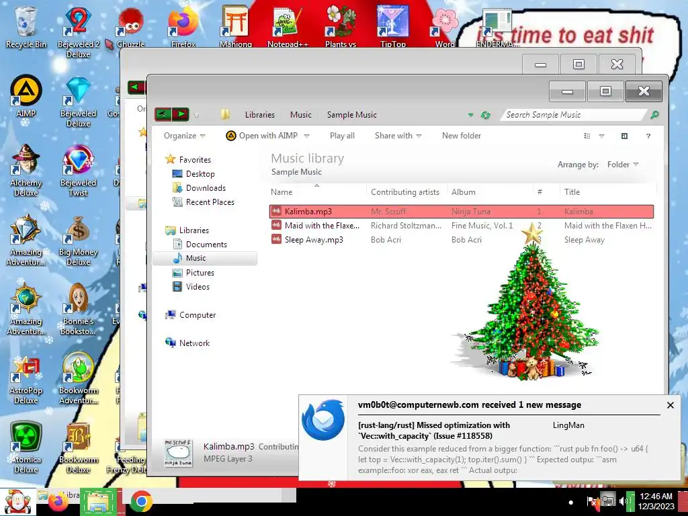Select Pictures library in navigation pane
688x516 pixels.
pyautogui.click(x=193, y=273)
